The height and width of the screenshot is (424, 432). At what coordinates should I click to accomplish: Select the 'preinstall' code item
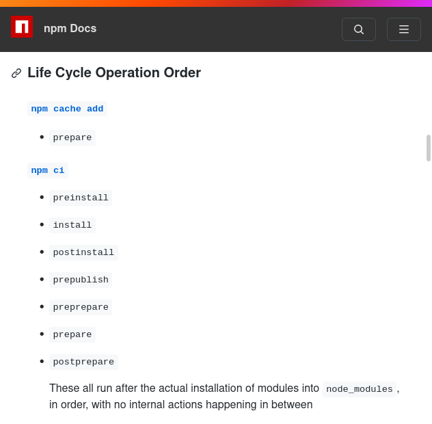(x=81, y=198)
